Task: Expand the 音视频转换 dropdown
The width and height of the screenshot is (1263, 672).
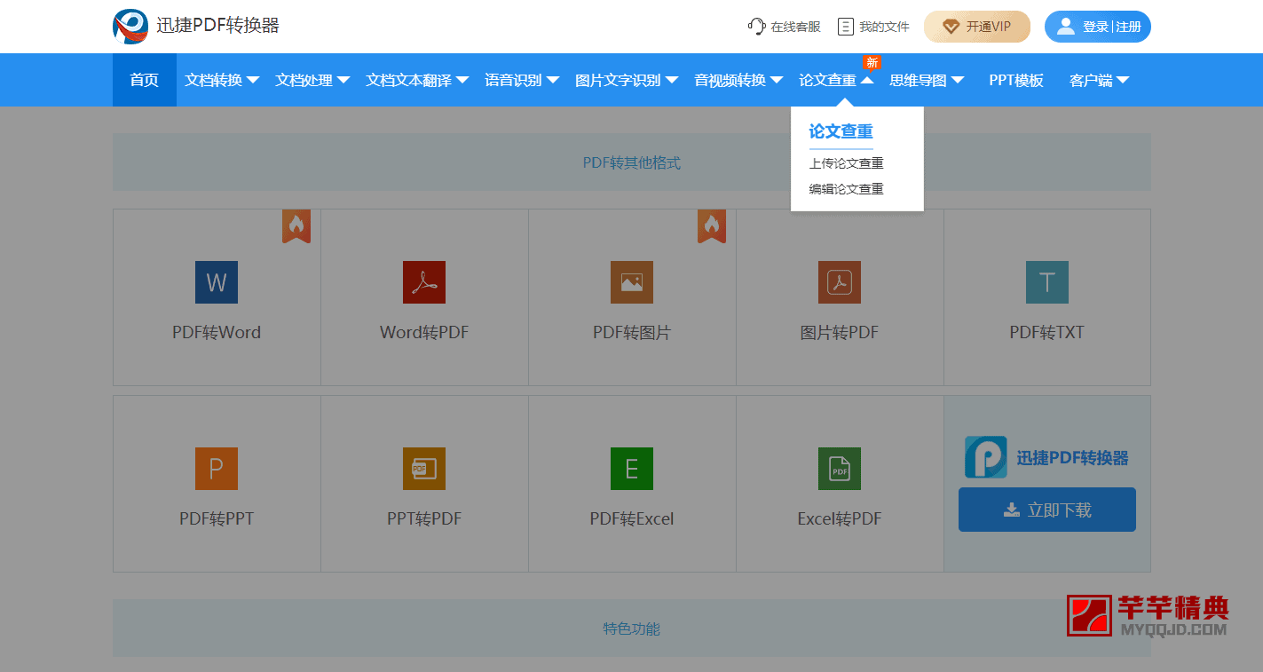Action: coord(738,80)
